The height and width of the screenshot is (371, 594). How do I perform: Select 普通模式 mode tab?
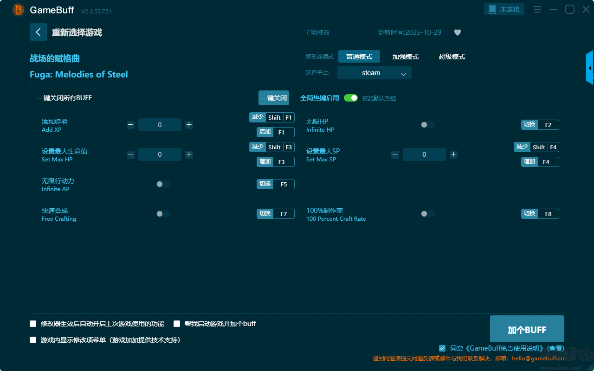(359, 57)
